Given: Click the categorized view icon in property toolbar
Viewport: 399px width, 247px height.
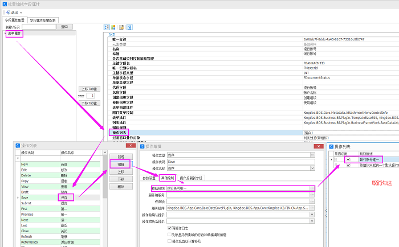Looking at the screenshot, I should pos(106,27).
